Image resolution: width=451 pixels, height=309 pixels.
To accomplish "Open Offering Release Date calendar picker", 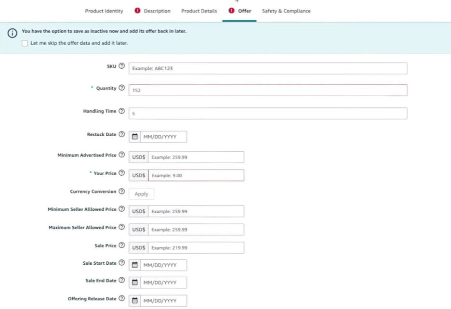I will pyautogui.click(x=134, y=301).
